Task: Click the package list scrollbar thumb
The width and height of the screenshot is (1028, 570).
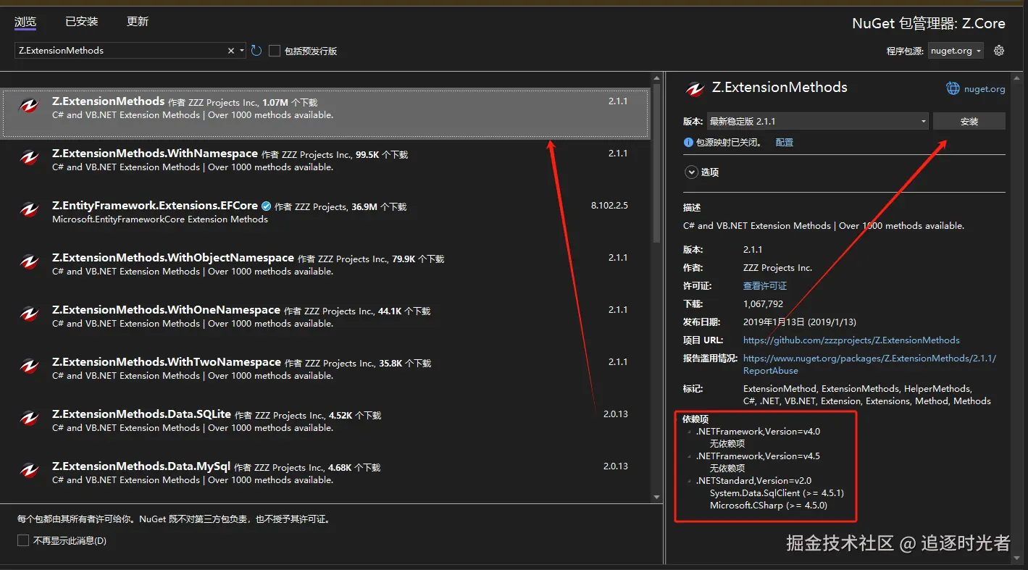Action: [656, 163]
